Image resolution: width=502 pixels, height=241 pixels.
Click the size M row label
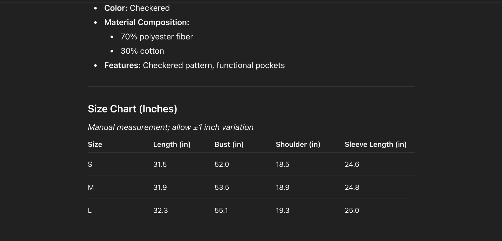point(91,187)
